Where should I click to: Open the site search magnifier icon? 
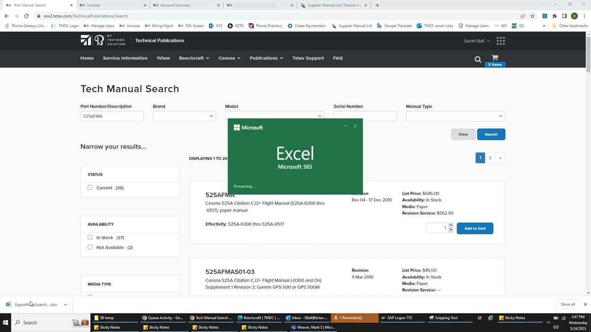478,59
